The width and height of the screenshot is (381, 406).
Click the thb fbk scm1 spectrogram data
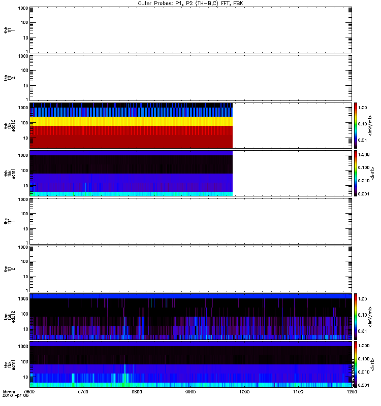point(131,174)
